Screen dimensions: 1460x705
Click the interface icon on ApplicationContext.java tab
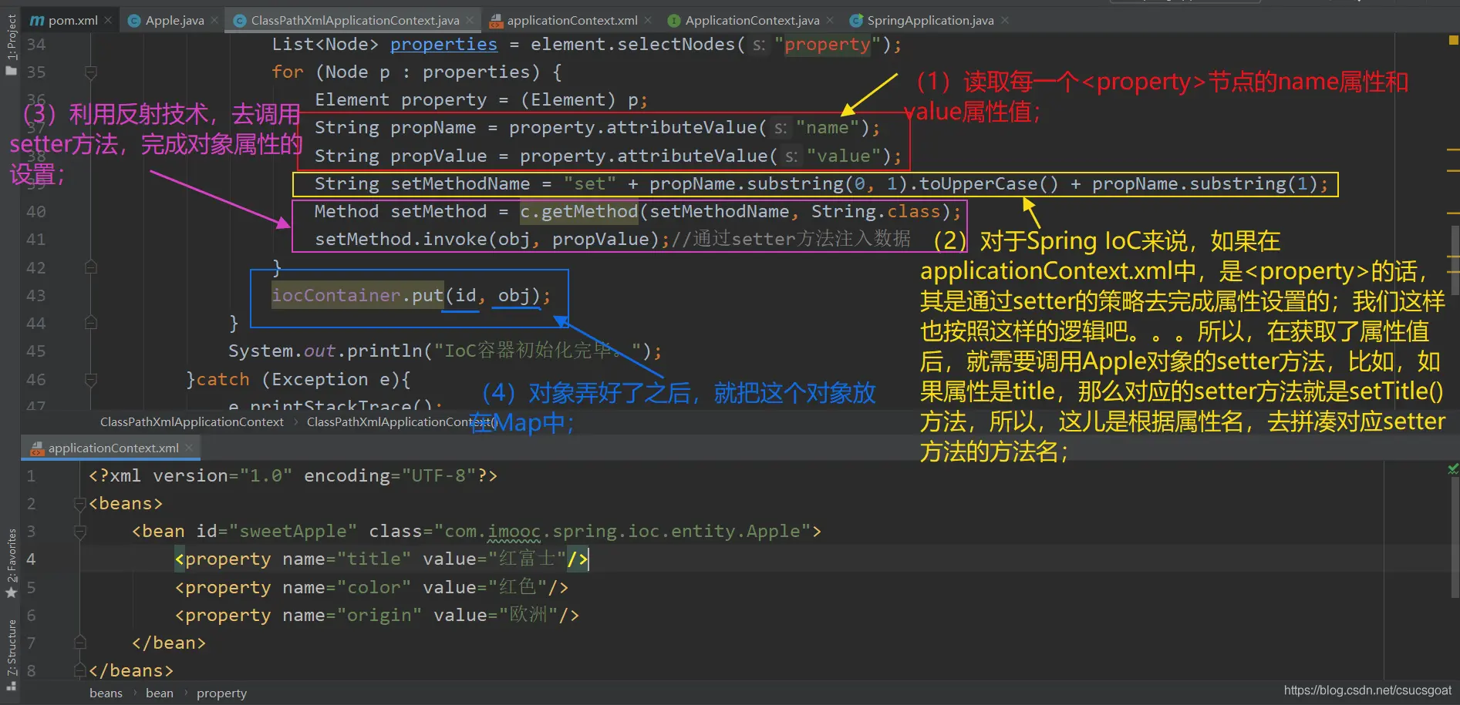pos(674,21)
